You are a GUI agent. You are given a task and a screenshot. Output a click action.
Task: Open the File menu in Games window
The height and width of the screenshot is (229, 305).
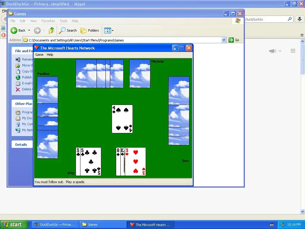[x=13, y=21]
